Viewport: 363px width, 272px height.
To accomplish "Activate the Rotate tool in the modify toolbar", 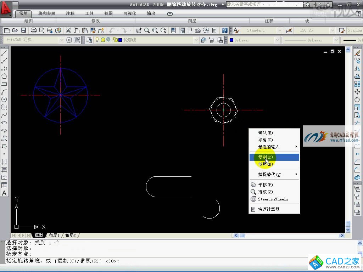I will coord(357,100).
